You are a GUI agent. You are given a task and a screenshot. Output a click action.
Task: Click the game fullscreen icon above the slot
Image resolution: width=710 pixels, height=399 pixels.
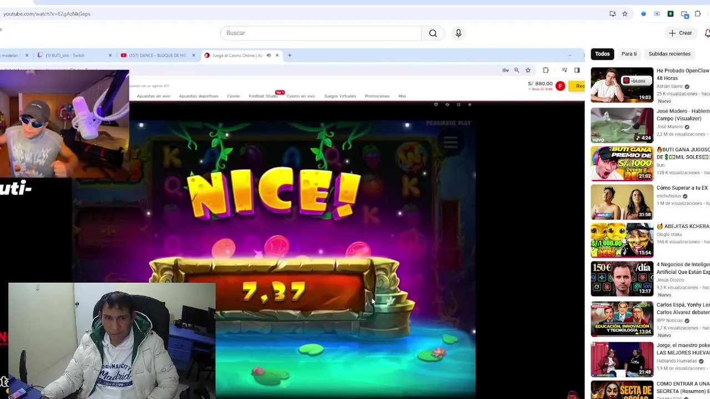[x=458, y=104]
